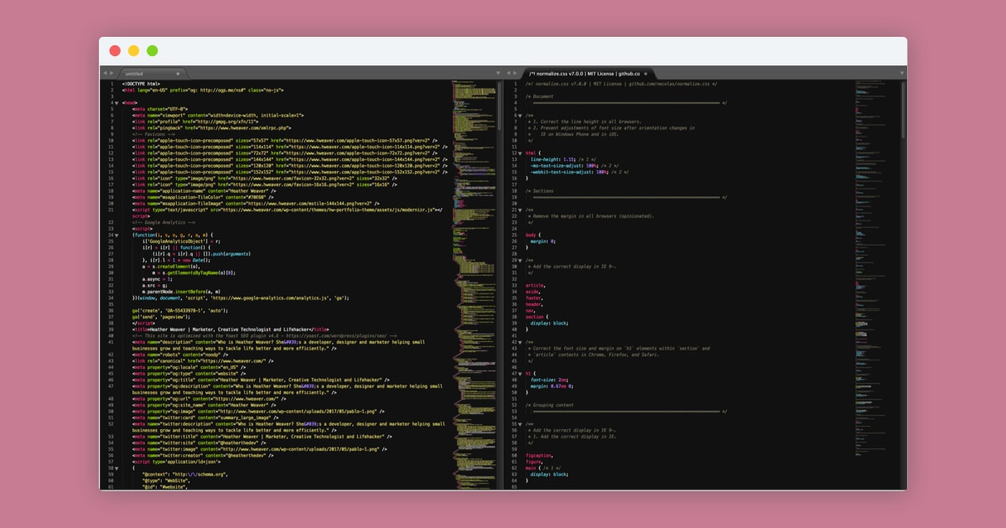
Task: Click the 'footer,' selector
Action: (x=534, y=298)
